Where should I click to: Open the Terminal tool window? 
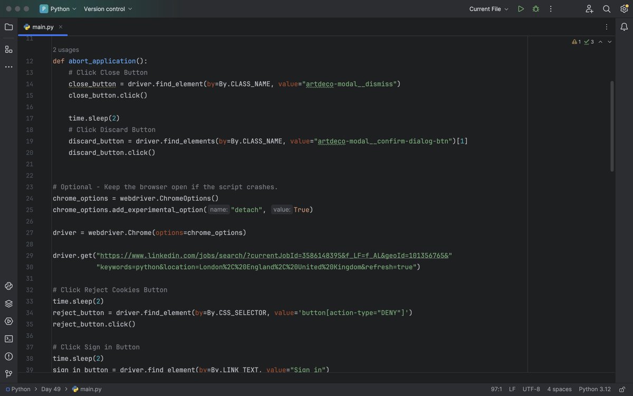(8, 338)
